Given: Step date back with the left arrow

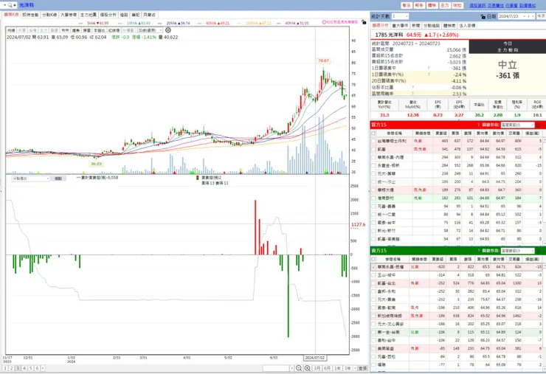Looking at the screenshot, I should click(x=528, y=16).
